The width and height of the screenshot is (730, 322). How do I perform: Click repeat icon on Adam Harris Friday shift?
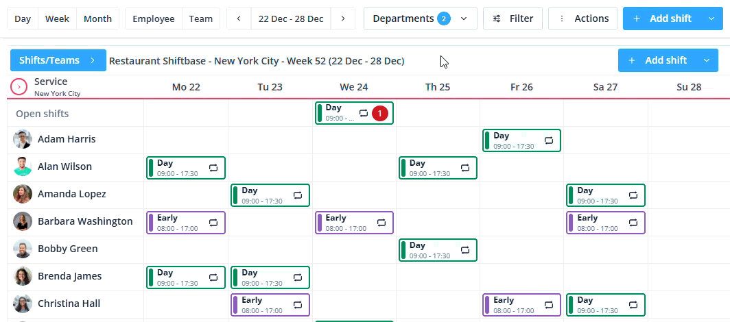[x=549, y=140]
